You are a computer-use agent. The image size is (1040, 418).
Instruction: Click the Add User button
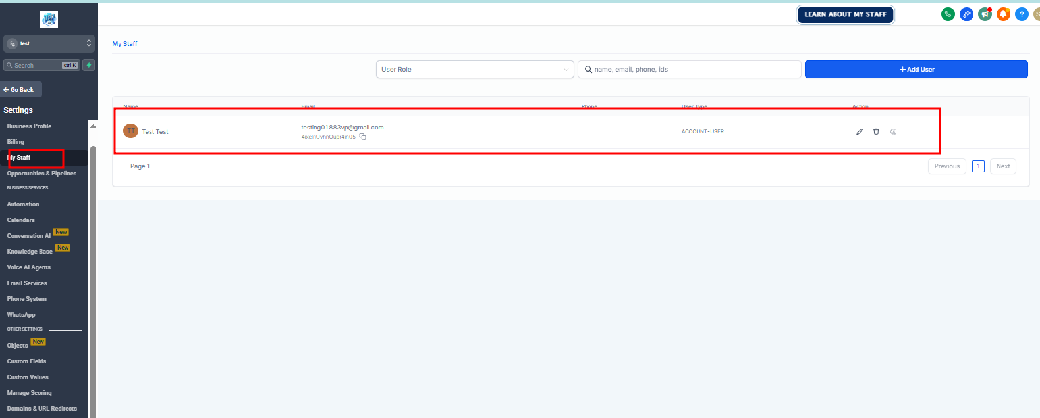[x=916, y=69]
